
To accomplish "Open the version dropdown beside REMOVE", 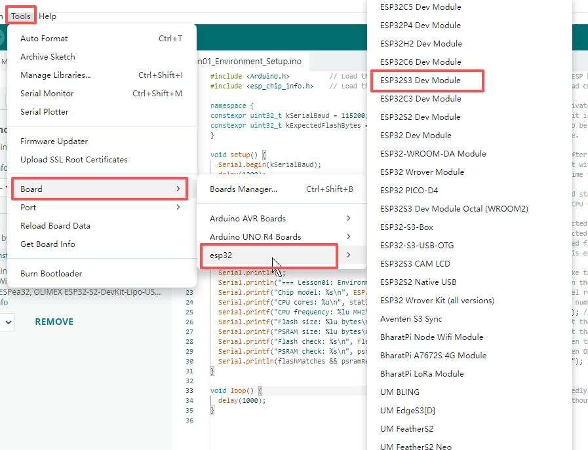I will [x=7, y=322].
